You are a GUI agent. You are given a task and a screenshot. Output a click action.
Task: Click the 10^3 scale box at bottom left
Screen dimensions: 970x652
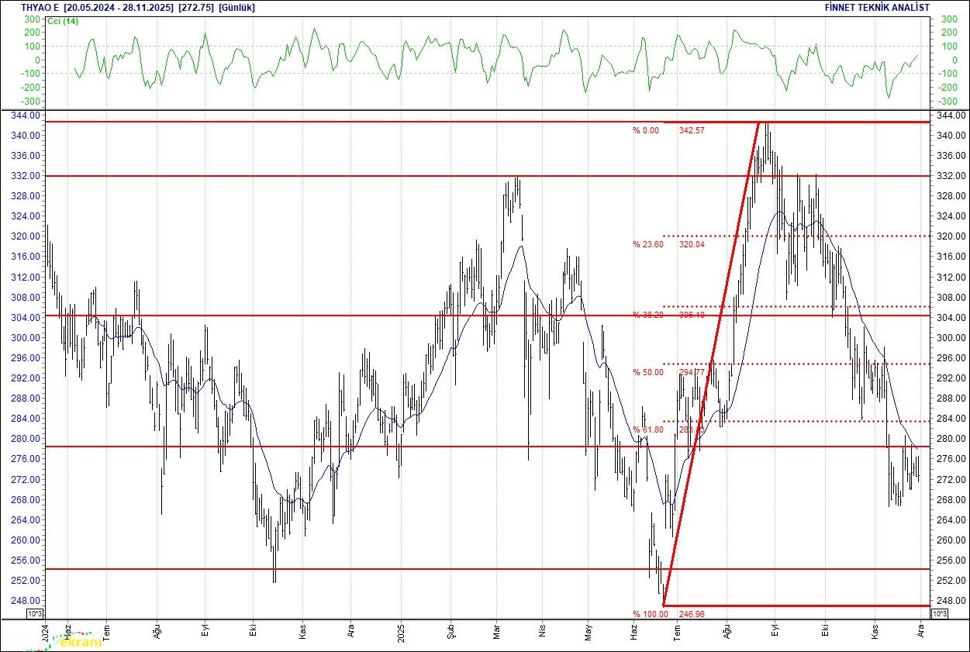click(36, 614)
